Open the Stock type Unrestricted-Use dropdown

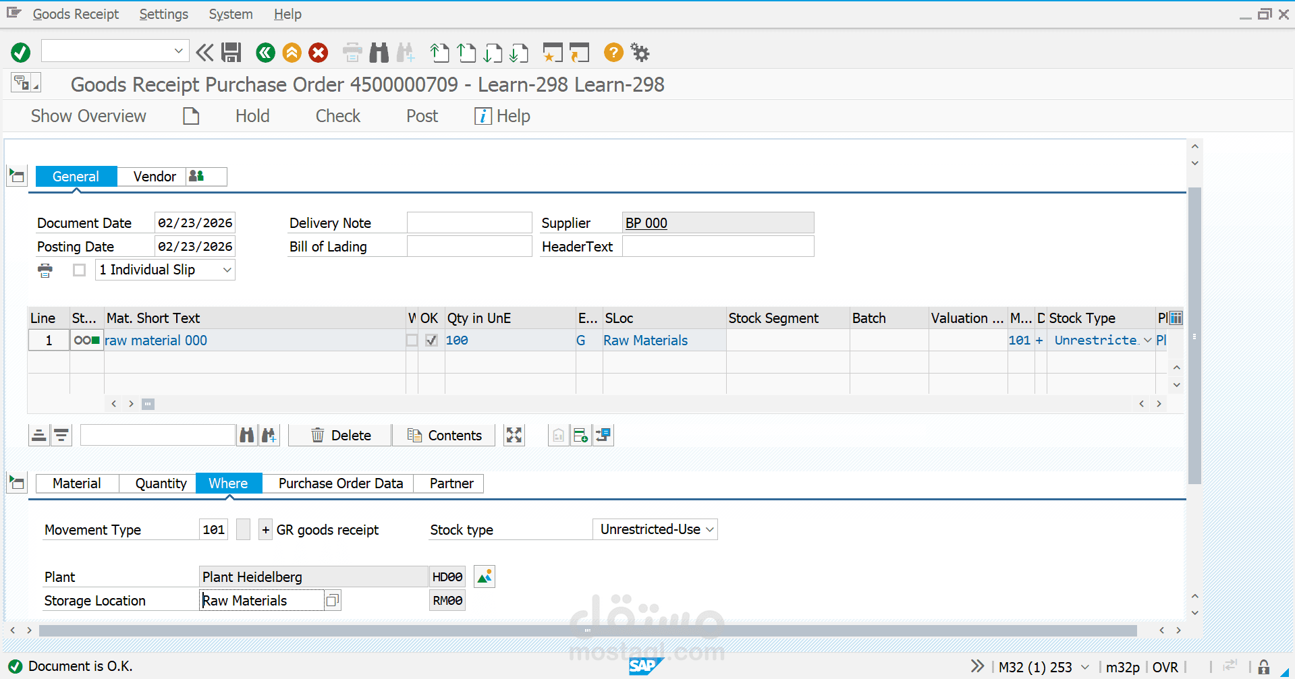(710, 529)
